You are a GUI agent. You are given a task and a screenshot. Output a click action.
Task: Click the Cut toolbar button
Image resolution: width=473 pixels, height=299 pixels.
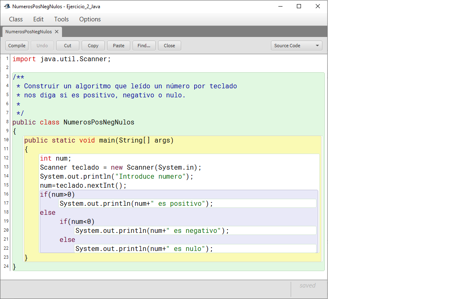pyautogui.click(x=68, y=46)
